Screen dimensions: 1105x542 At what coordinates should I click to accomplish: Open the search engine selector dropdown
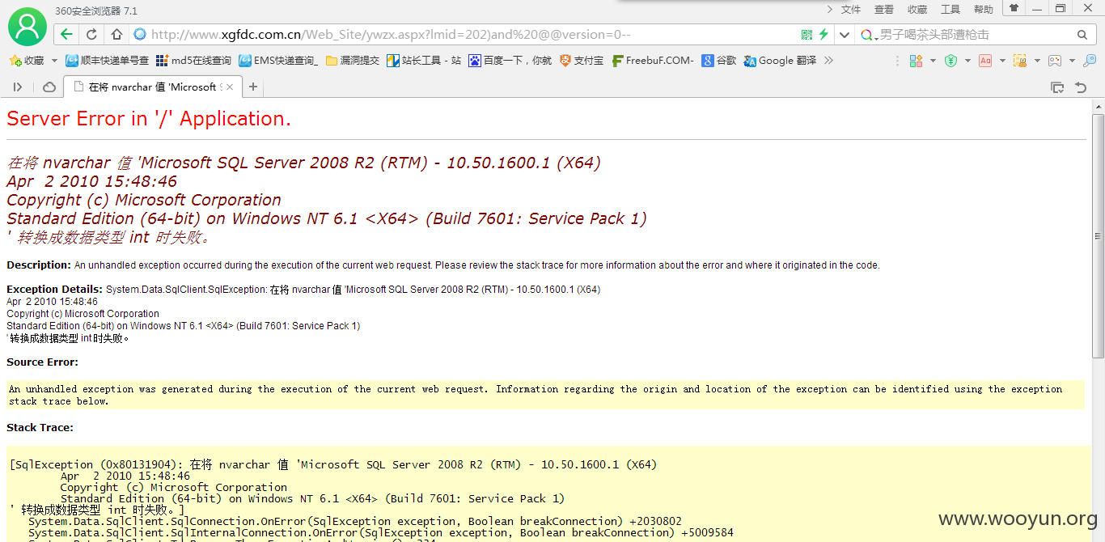(869, 35)
